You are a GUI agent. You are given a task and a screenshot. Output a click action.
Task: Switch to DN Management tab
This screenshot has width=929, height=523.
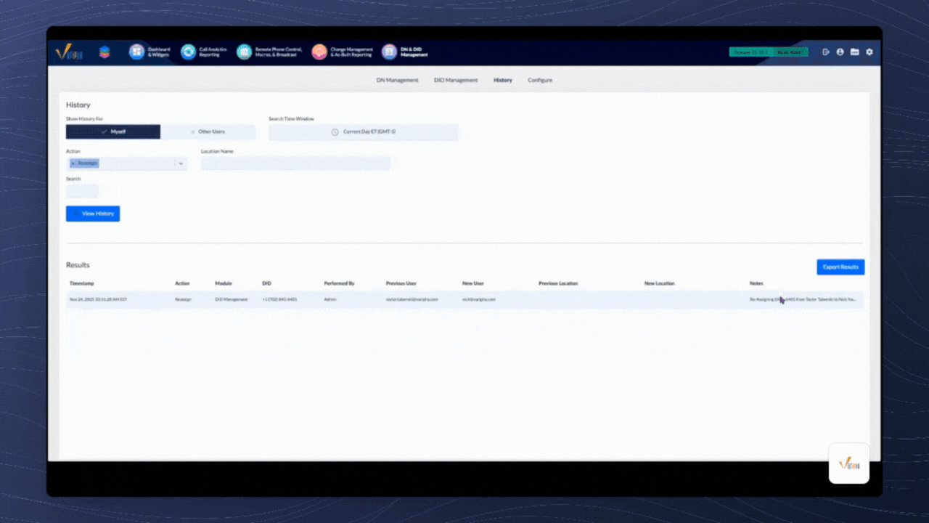pyautogui.click(x=397, y=80)
